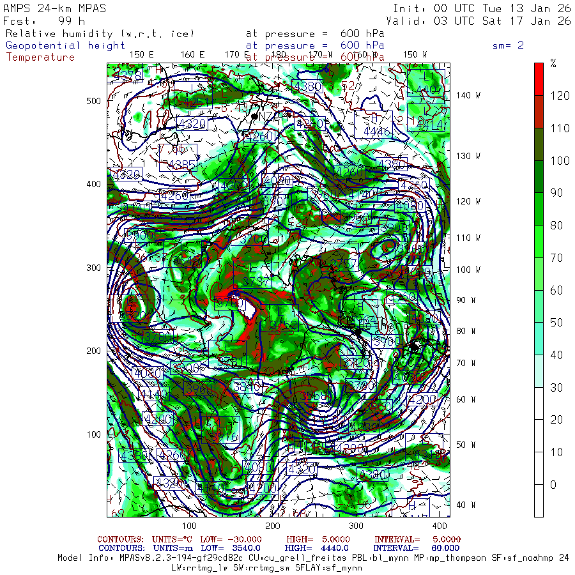575x575 pixels.
Task: Click the '50' colorbar tick label
Action: click(556, 323)
